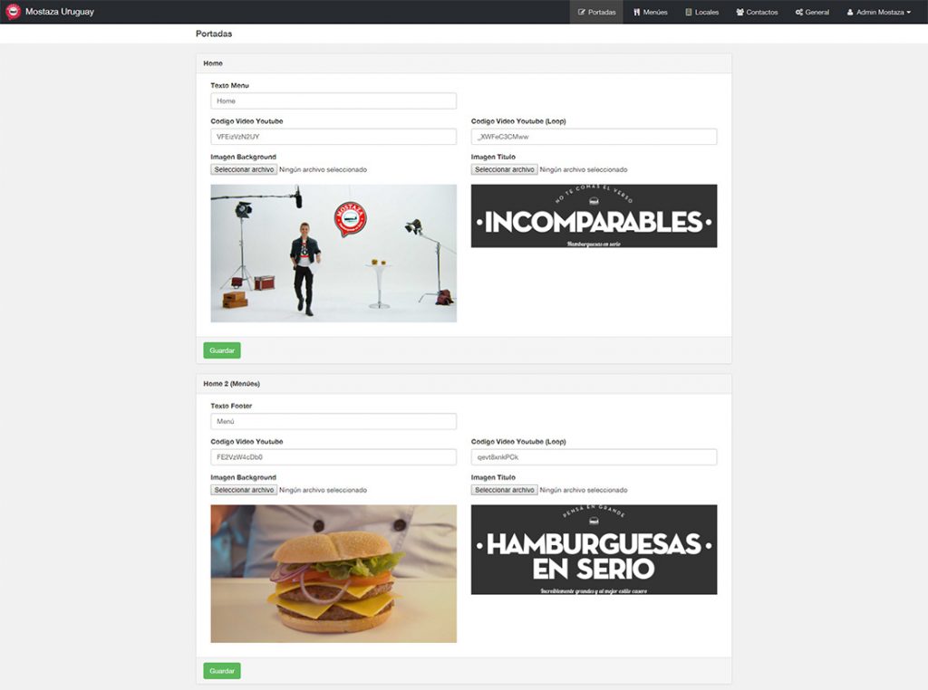Open General settings in the navbar

click(812, 12)
